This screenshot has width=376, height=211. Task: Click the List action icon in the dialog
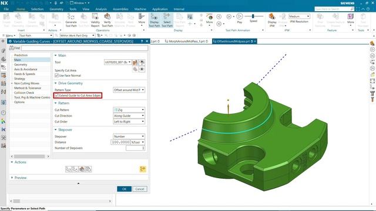(x=89, y=169)
